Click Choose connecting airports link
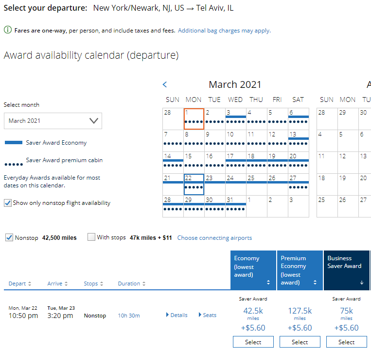 click(214, 238)
